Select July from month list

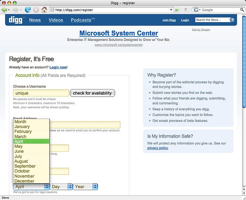click(31, 156)
